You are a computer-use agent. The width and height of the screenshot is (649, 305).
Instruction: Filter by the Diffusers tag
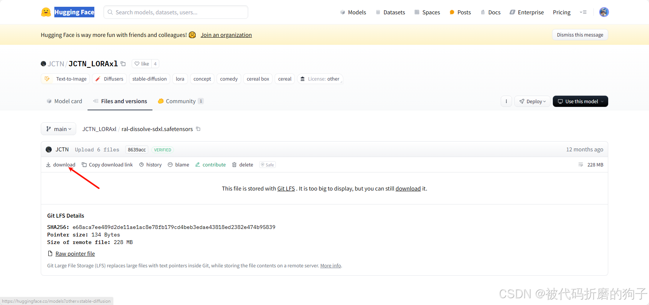tap(109, 79)
